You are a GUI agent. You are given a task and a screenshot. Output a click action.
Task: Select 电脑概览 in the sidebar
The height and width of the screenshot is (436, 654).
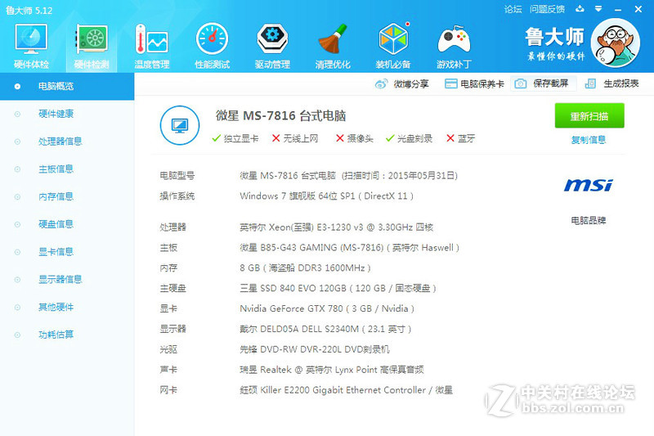[67, 87]
